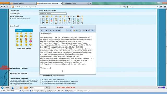
Task: Open a new browser tab
Action: [90, 3]
